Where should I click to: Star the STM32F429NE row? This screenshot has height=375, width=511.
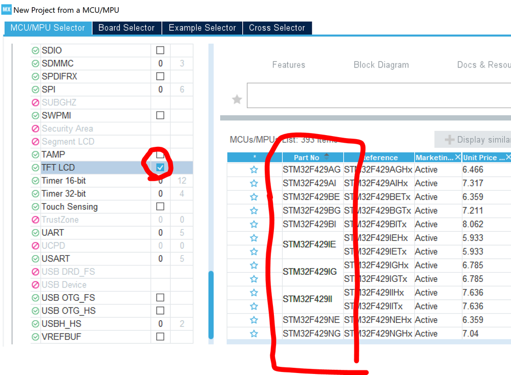click(254, 320)
